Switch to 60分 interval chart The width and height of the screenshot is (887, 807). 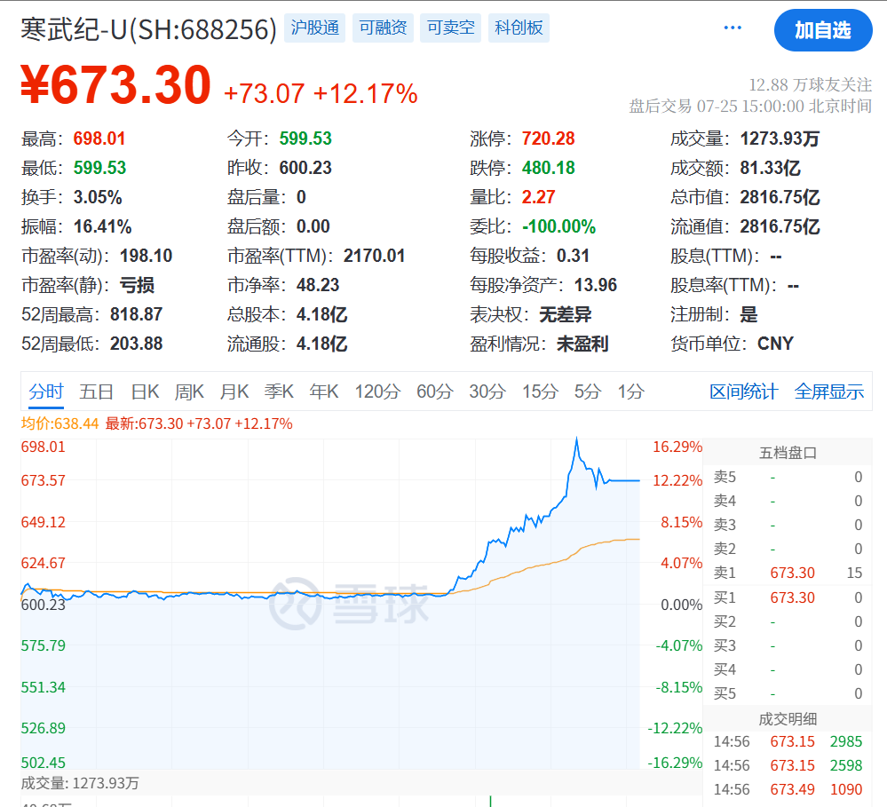[x=434, y=392]
